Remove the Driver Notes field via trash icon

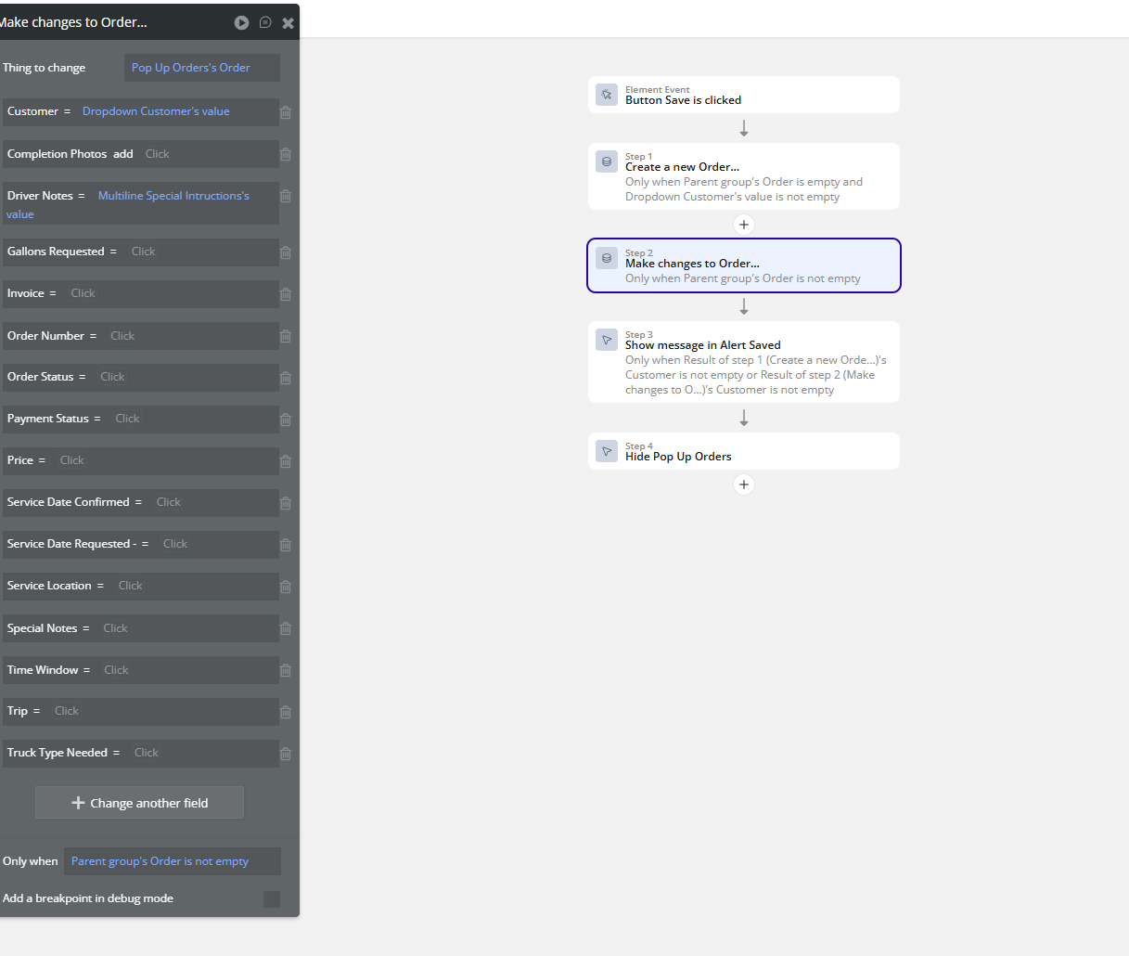pyautogui.click(x=286, y=196)
